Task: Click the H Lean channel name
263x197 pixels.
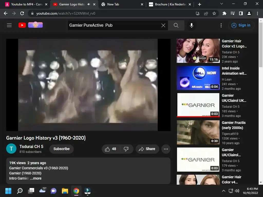Action: 227,80
